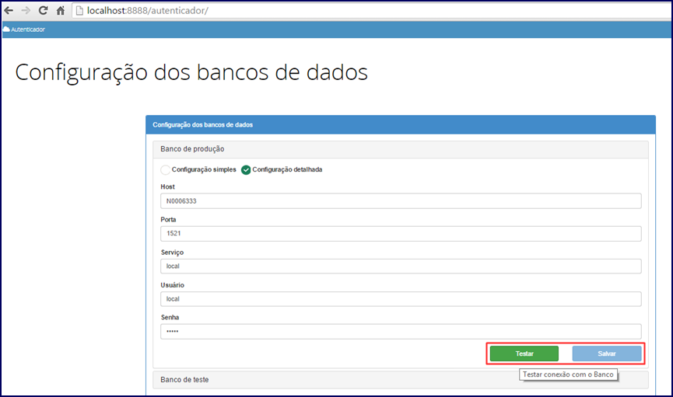
Task: Click the Senha password field
Action: tap(401, 332)
